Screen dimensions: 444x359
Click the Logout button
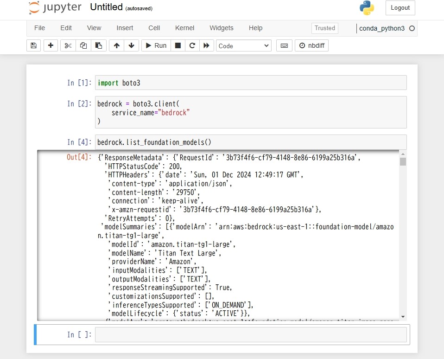400,8
